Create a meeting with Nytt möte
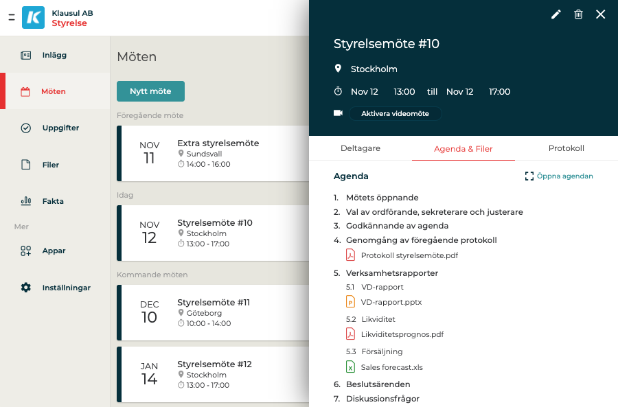Screen dimensions: 618x407 149,91
